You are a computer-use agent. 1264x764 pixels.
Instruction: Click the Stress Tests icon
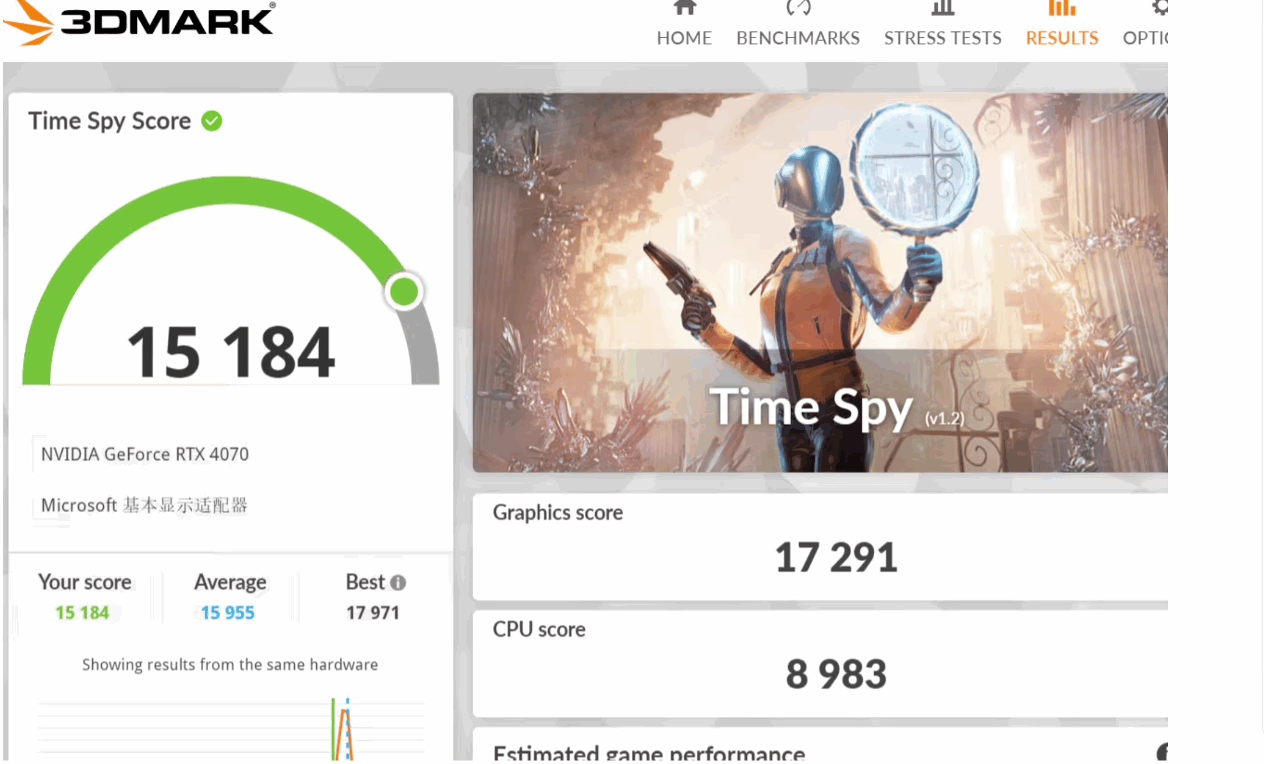coord(942,8)
